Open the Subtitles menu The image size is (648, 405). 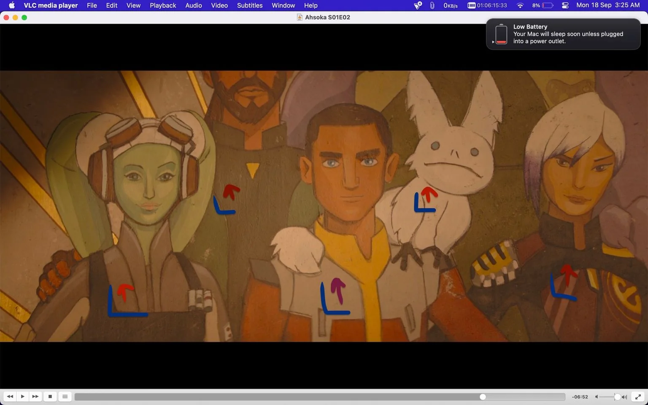250,5
